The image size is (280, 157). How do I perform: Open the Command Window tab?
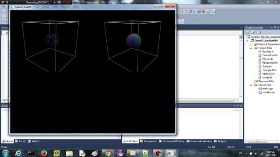tap(171, 141)
